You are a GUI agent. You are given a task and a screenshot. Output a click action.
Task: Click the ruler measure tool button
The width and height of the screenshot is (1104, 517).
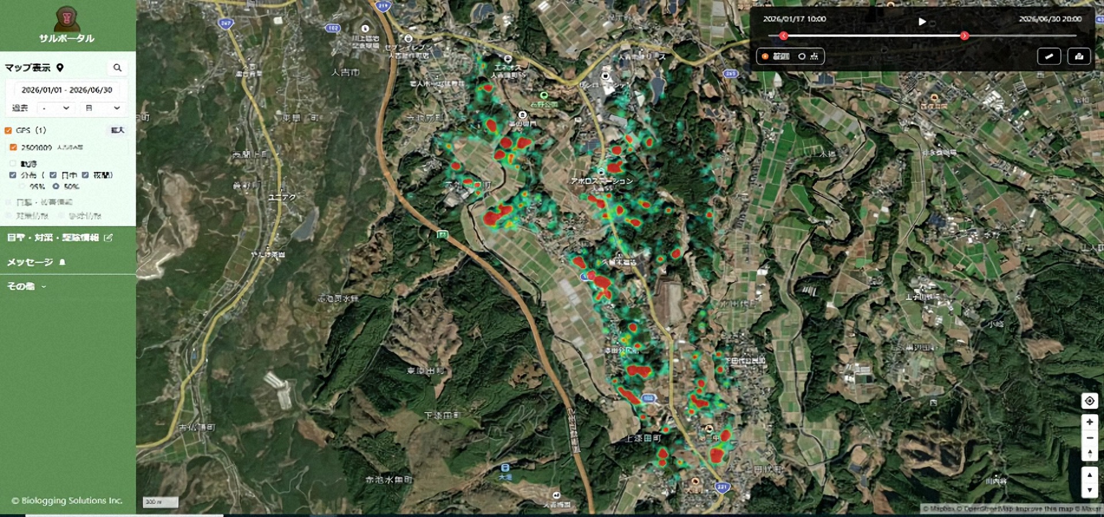[1049, 56]
